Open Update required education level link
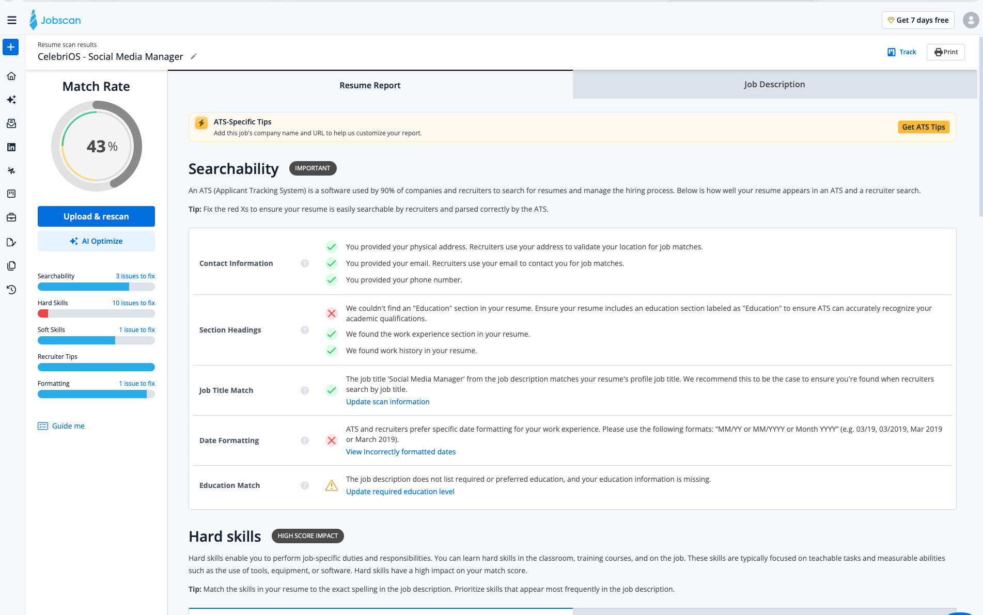 [x=400, y=492]
